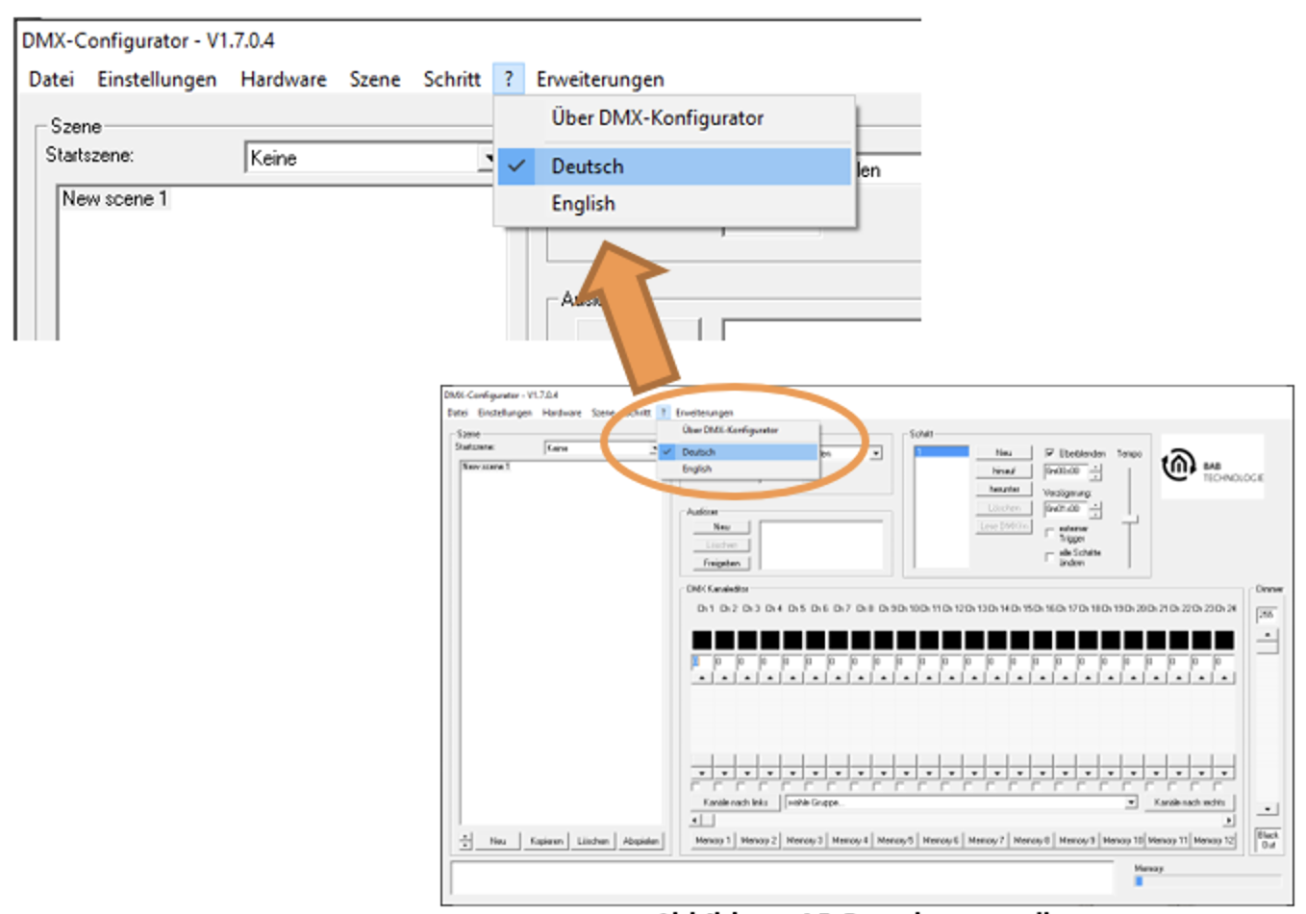
Task: Click the Ch 1 value input field
Action: (x=701, y=662)
